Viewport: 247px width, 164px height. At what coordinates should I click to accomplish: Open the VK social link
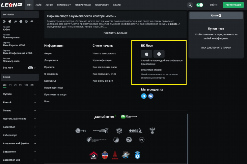click(151, 96)
